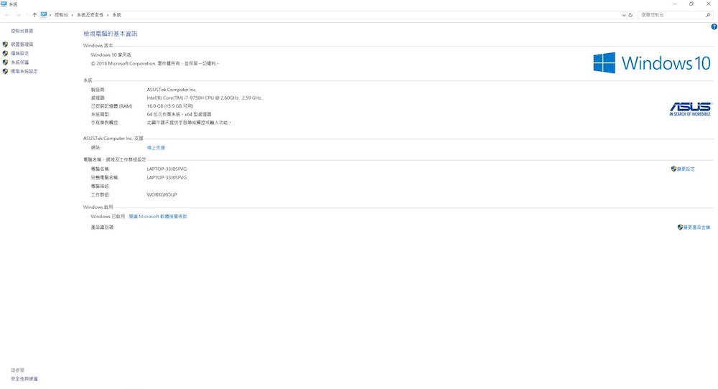Minimize the 系統 window
This screenshot has height=389, width=718.
click(x=674, y=4)
